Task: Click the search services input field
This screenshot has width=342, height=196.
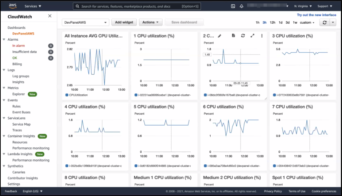Action: point(137,6)
